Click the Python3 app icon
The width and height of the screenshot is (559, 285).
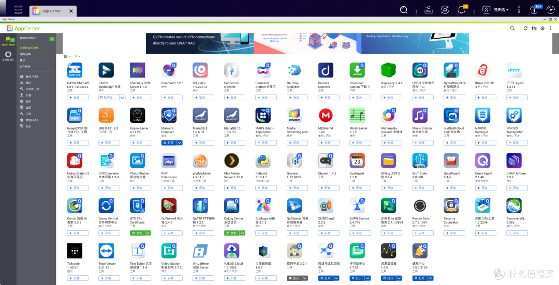tap(263, 161)
